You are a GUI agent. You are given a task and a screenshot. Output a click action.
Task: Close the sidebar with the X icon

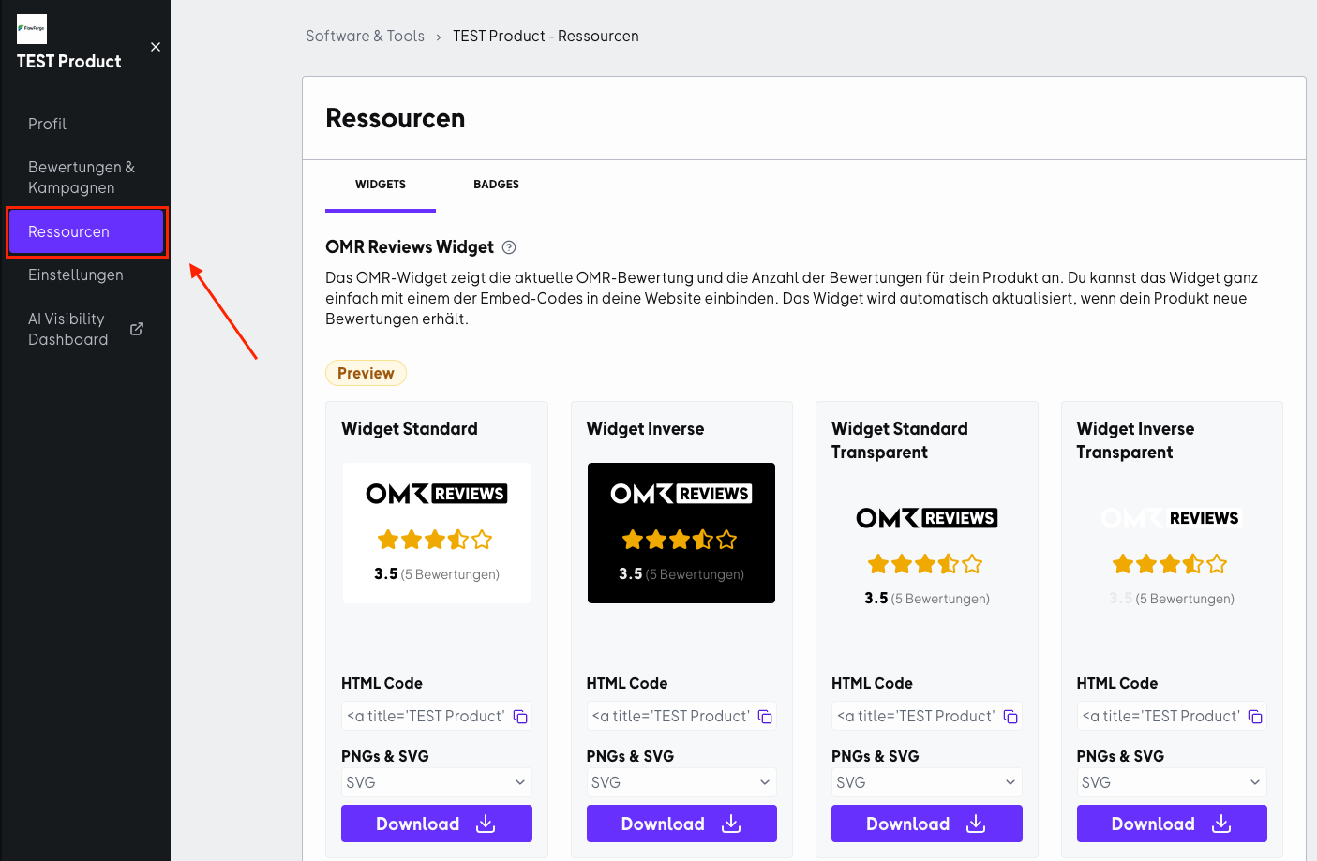click(x=156, y=47)
